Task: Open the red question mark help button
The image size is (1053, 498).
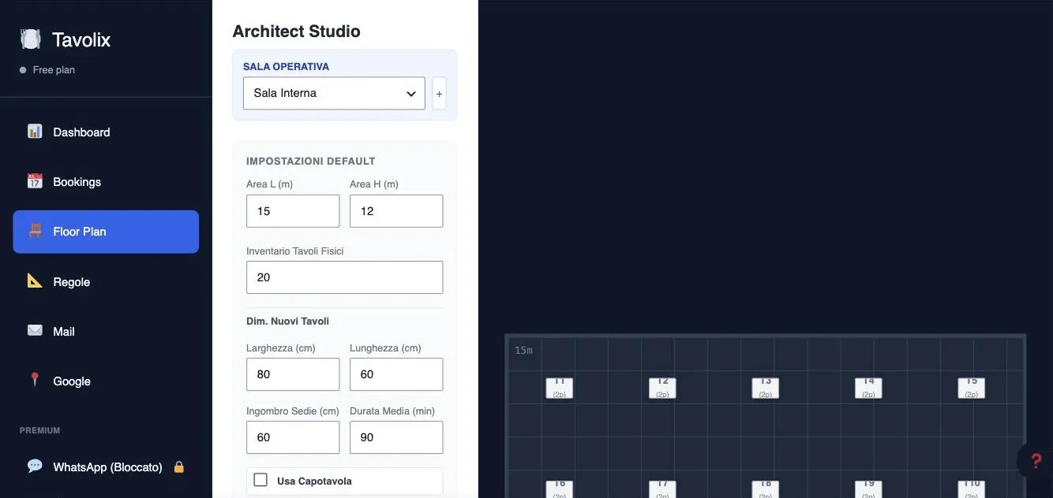Action: (x=1036, y=462)
